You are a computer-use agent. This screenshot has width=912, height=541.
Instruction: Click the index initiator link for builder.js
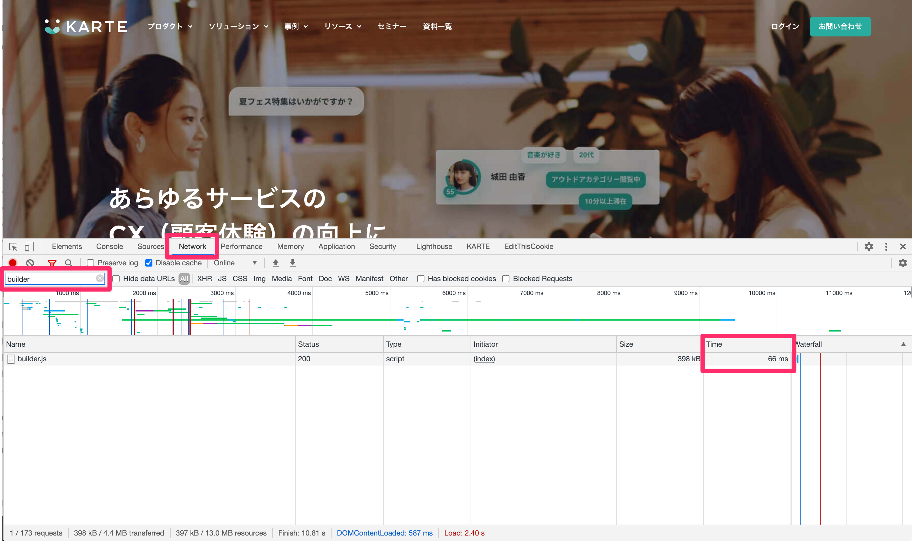point(484,359)
